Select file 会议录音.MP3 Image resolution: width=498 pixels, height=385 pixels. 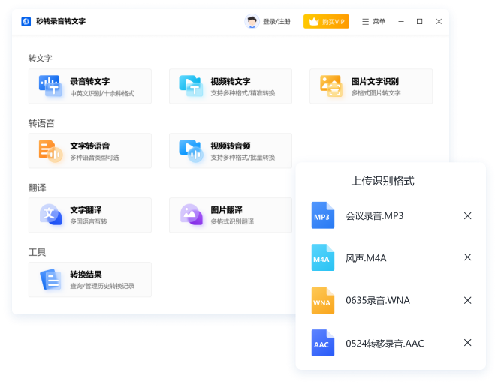pyautogui.click(x=375, y=216)
